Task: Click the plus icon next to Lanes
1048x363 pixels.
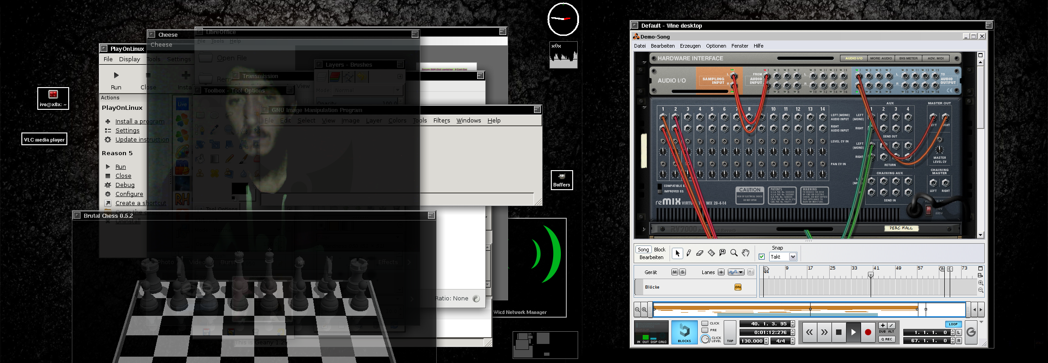Action: [x=721, y=272]
